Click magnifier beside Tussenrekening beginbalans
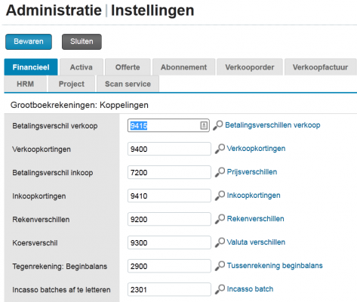The height and width of the screenshot is (302, 357). point(220,266)
